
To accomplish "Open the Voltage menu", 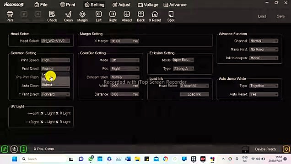I will tap(148, 5).
